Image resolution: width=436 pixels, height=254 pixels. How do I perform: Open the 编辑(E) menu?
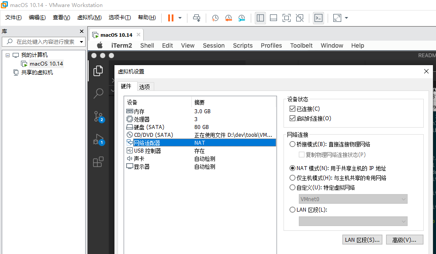click(x=37, y=17)
